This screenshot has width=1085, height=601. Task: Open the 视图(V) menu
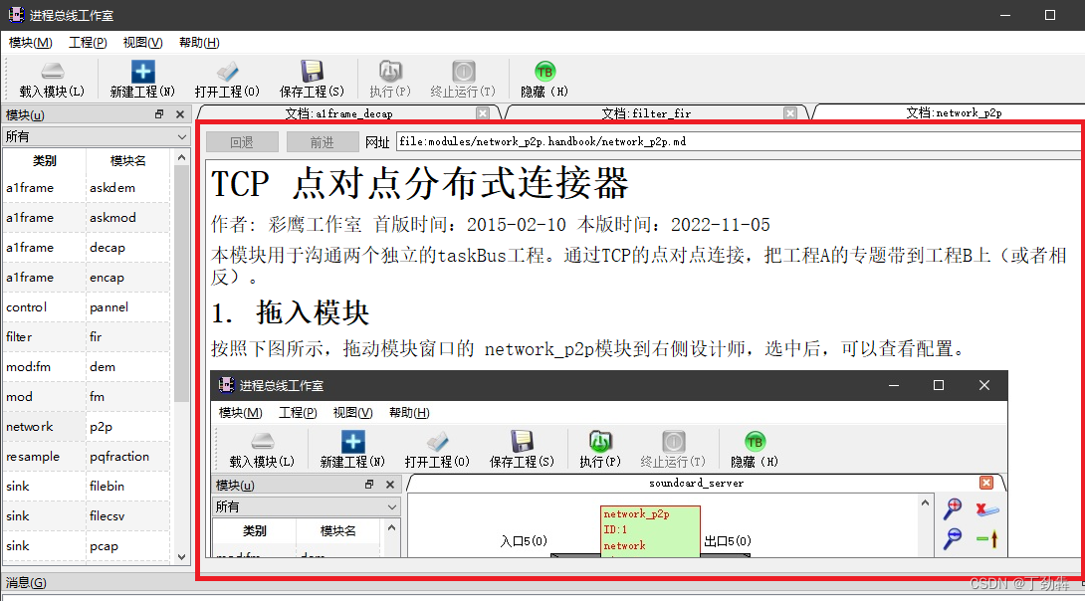pos(141,42)
